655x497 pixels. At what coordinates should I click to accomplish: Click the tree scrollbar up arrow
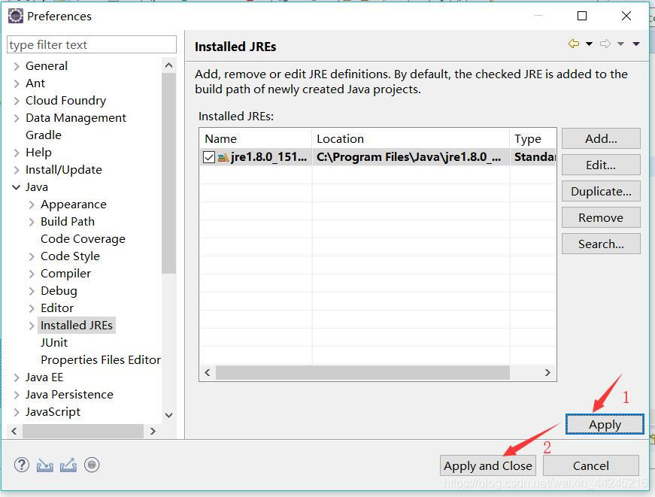(x=168, y=65)
